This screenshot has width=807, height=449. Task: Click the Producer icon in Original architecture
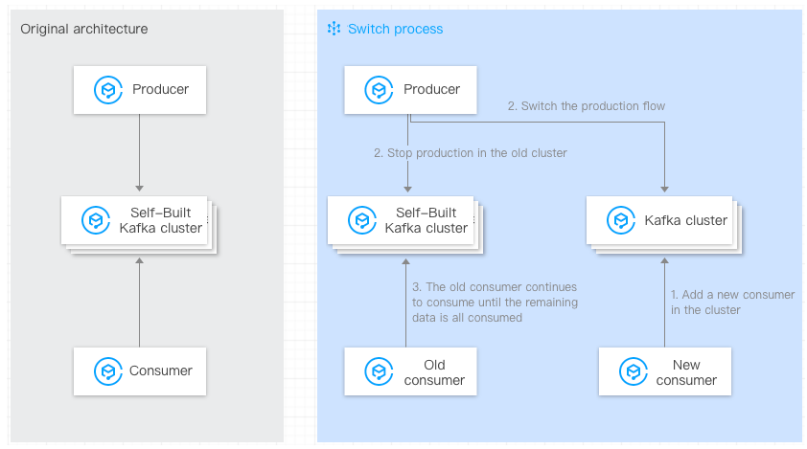pyautogui.click(x=107, y=90)
